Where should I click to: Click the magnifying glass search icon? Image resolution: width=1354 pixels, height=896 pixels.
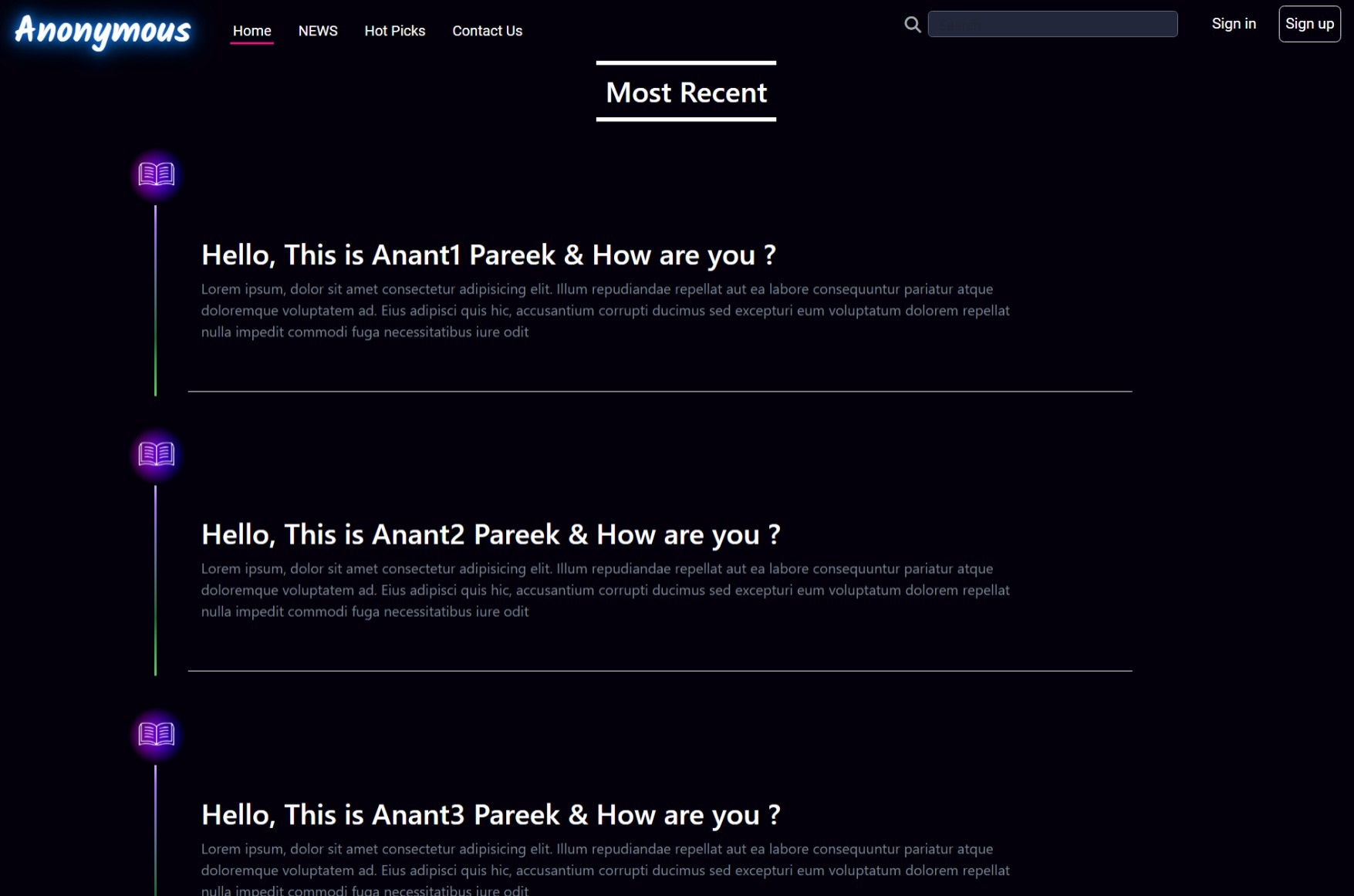pos(912,25)
